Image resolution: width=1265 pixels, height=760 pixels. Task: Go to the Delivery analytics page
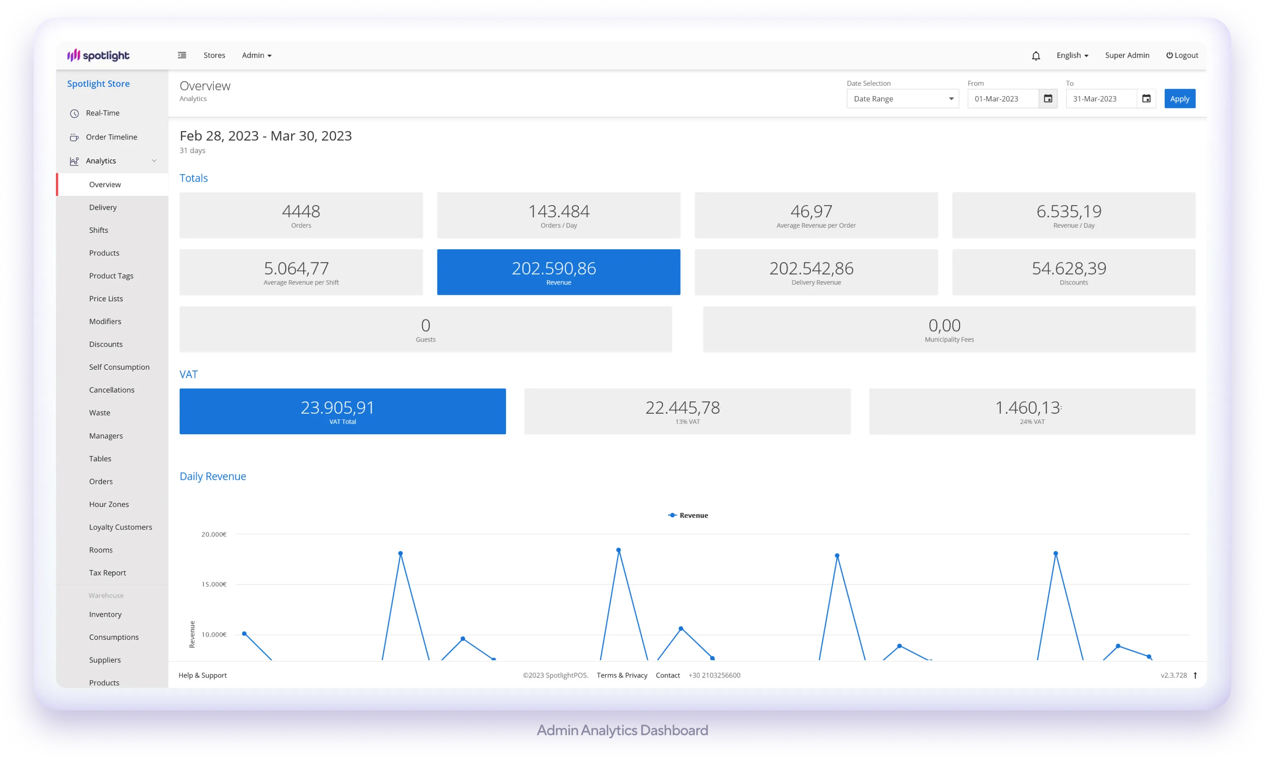tap(103, 207)
